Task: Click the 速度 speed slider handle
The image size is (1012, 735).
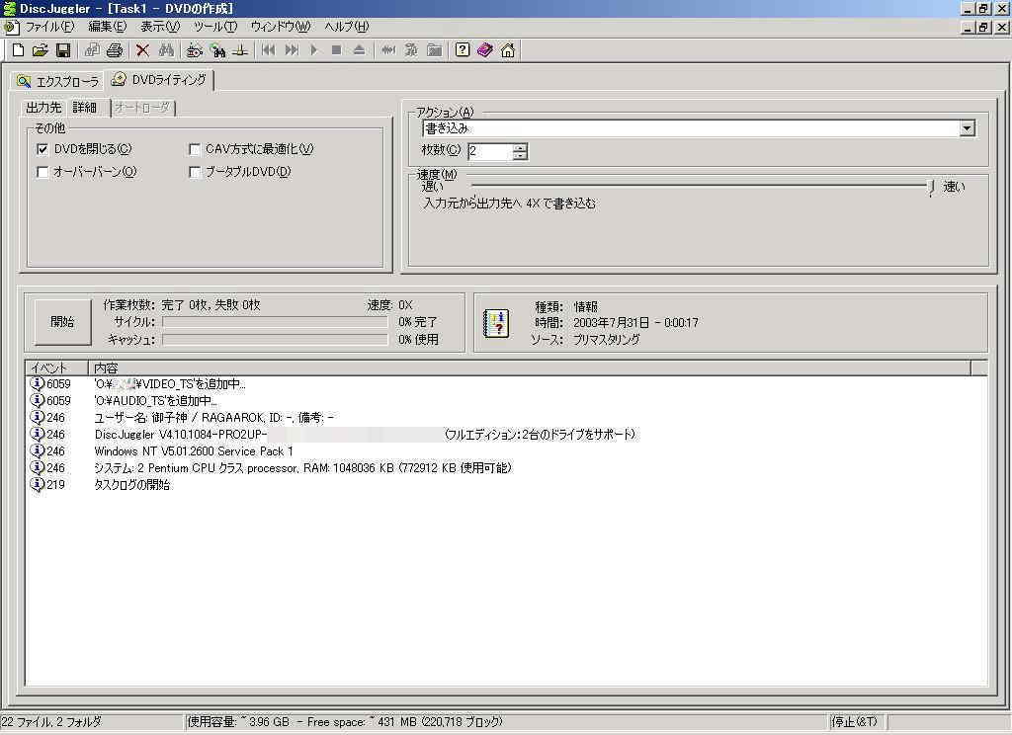Action: [x=930, y=187]
